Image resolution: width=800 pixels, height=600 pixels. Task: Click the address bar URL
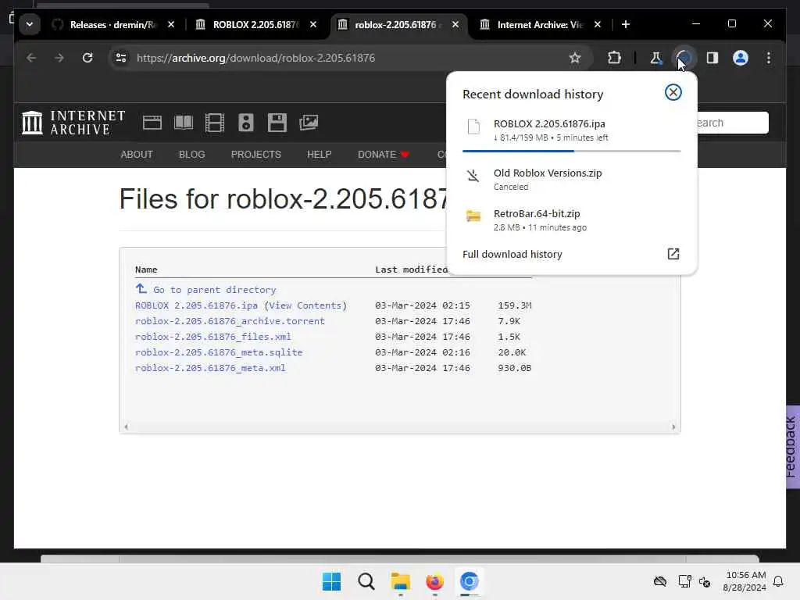[x=255, y=58]
